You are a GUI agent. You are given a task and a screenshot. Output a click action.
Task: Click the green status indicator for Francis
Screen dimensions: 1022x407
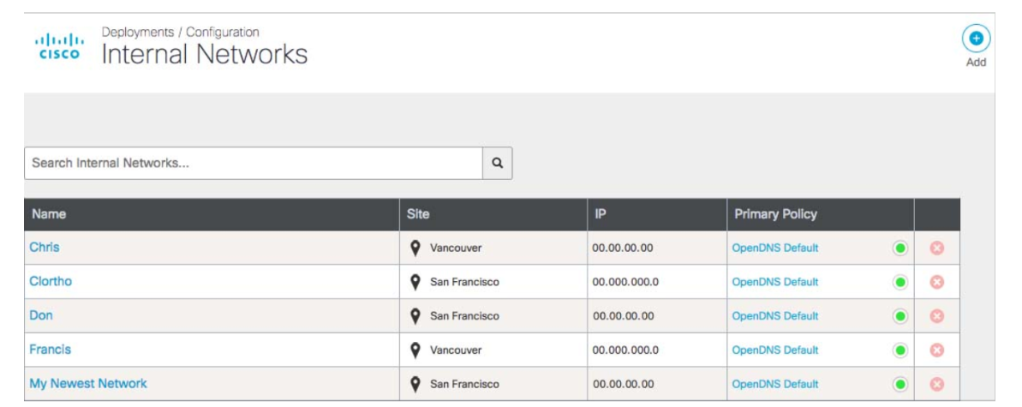click(900, 350)
